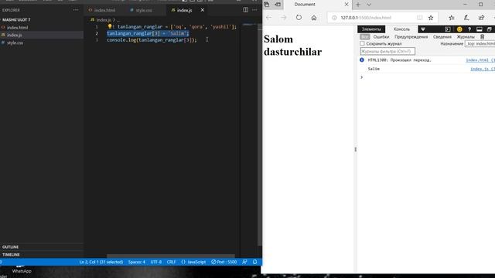Viewport: 495px width, 278px height.
Task: Click the horizontal scrollbar of the editor
Action: pos(171,256)
